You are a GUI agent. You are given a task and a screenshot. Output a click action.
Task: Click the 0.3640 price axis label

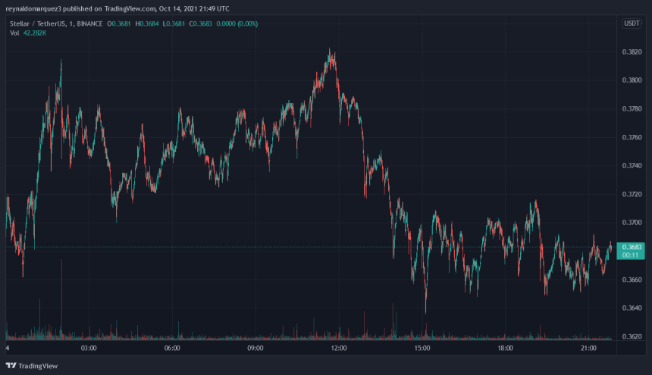(631, 308)
